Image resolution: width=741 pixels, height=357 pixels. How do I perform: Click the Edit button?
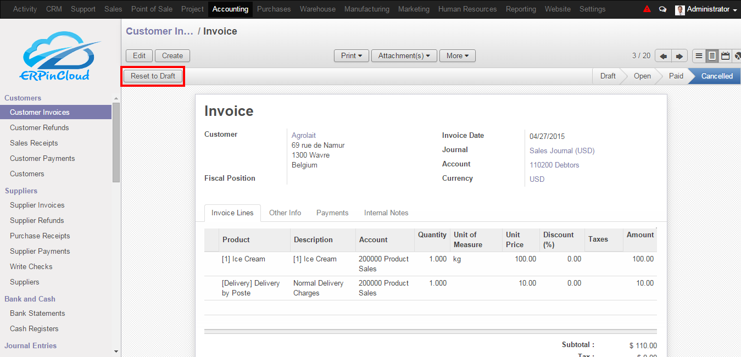(140, 56)
